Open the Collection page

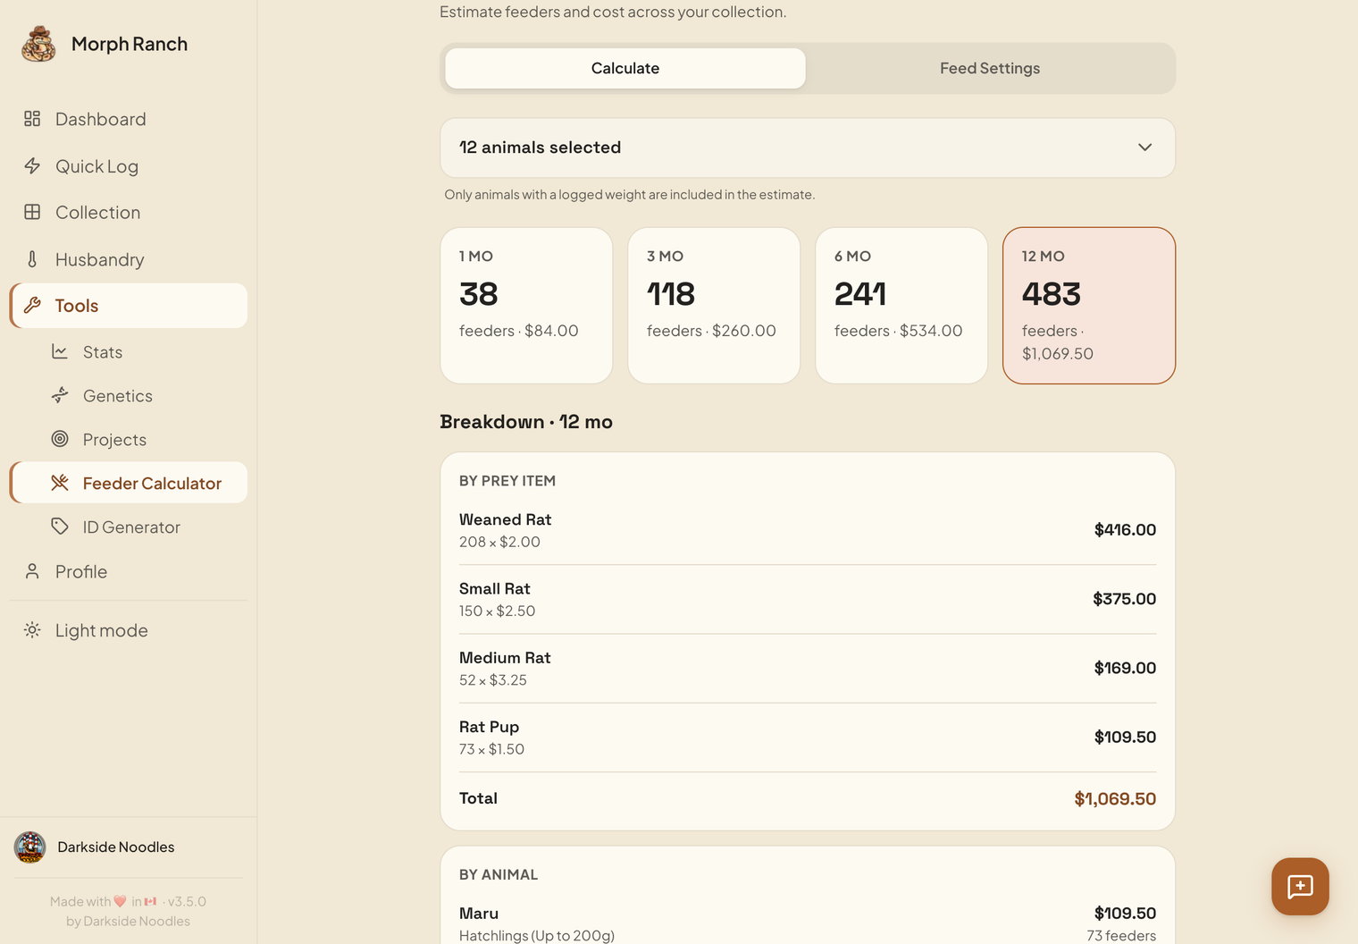tap(128, 213)
